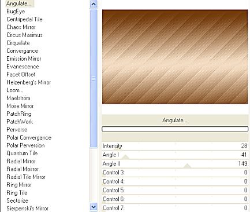Select the Radial Moirror filter
This screenshot has height=212, width=250.
click(23, 169)
